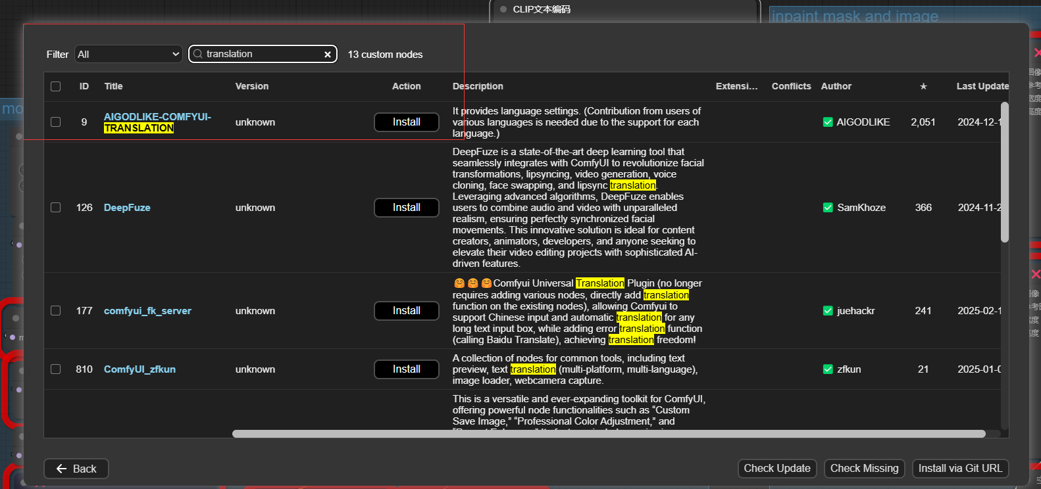The width and height of the screenshot is (1041, 489).
Task: Click the SamKhoze author name
Action: [861, 208]
